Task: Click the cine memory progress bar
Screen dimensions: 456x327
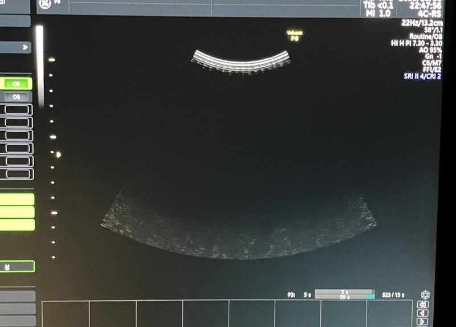Action: [x=344, y=295]
